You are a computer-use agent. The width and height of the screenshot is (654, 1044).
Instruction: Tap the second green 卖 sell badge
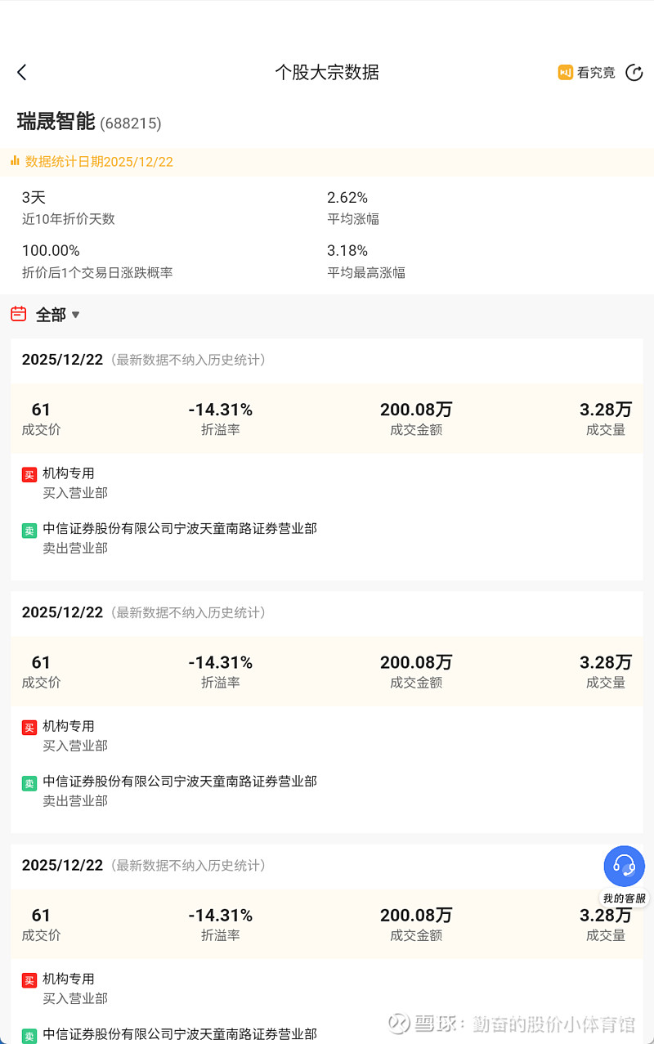(29, 782)
